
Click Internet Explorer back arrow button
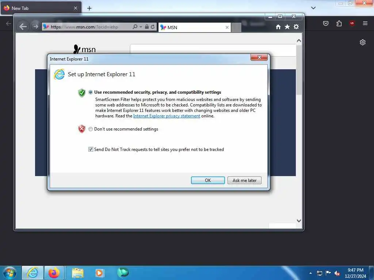(23, 26)
